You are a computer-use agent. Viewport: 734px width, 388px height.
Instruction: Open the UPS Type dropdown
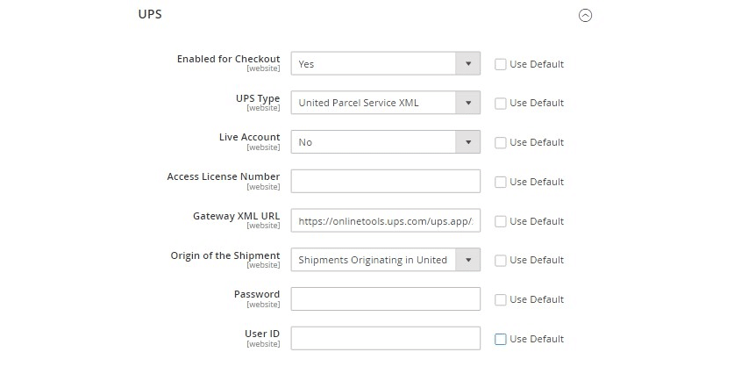tap(385, 103)
